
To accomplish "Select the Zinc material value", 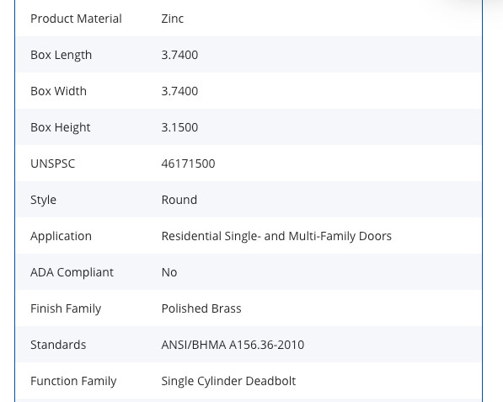I will [172, 19].
